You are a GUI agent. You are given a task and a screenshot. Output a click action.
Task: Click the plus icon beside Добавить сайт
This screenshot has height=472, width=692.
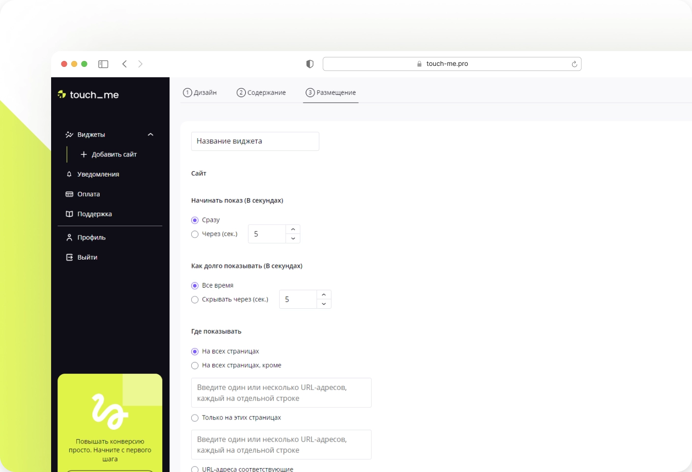[x=84, y=154]
